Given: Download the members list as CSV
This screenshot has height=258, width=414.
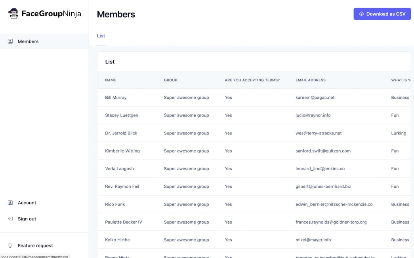Looking at the screenshot, I should point(382,14).
